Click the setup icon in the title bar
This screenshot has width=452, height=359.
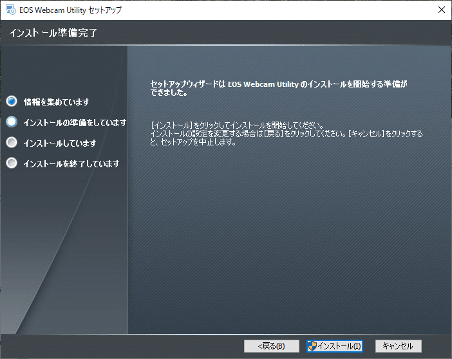point(11,10)
